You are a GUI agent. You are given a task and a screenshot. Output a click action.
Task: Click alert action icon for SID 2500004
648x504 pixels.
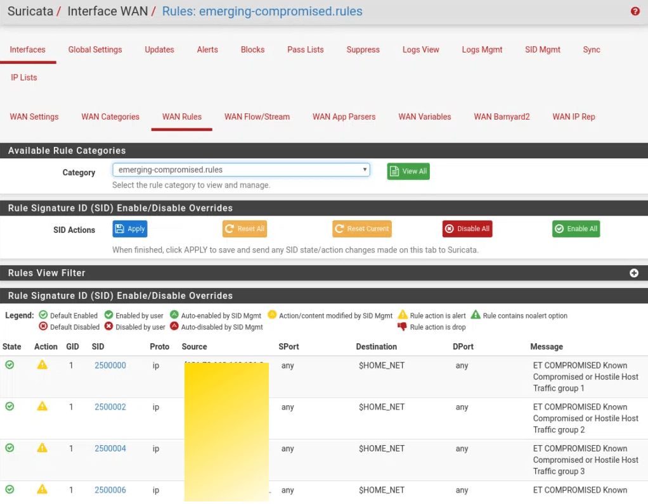[x=42, y=448]
